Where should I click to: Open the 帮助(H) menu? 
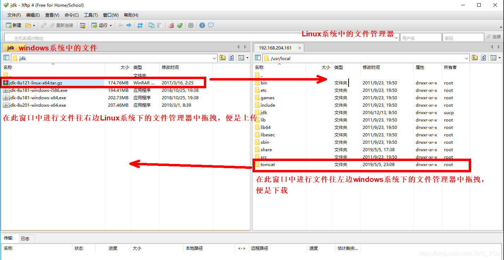pyautogui.click(x=131, y=15)
